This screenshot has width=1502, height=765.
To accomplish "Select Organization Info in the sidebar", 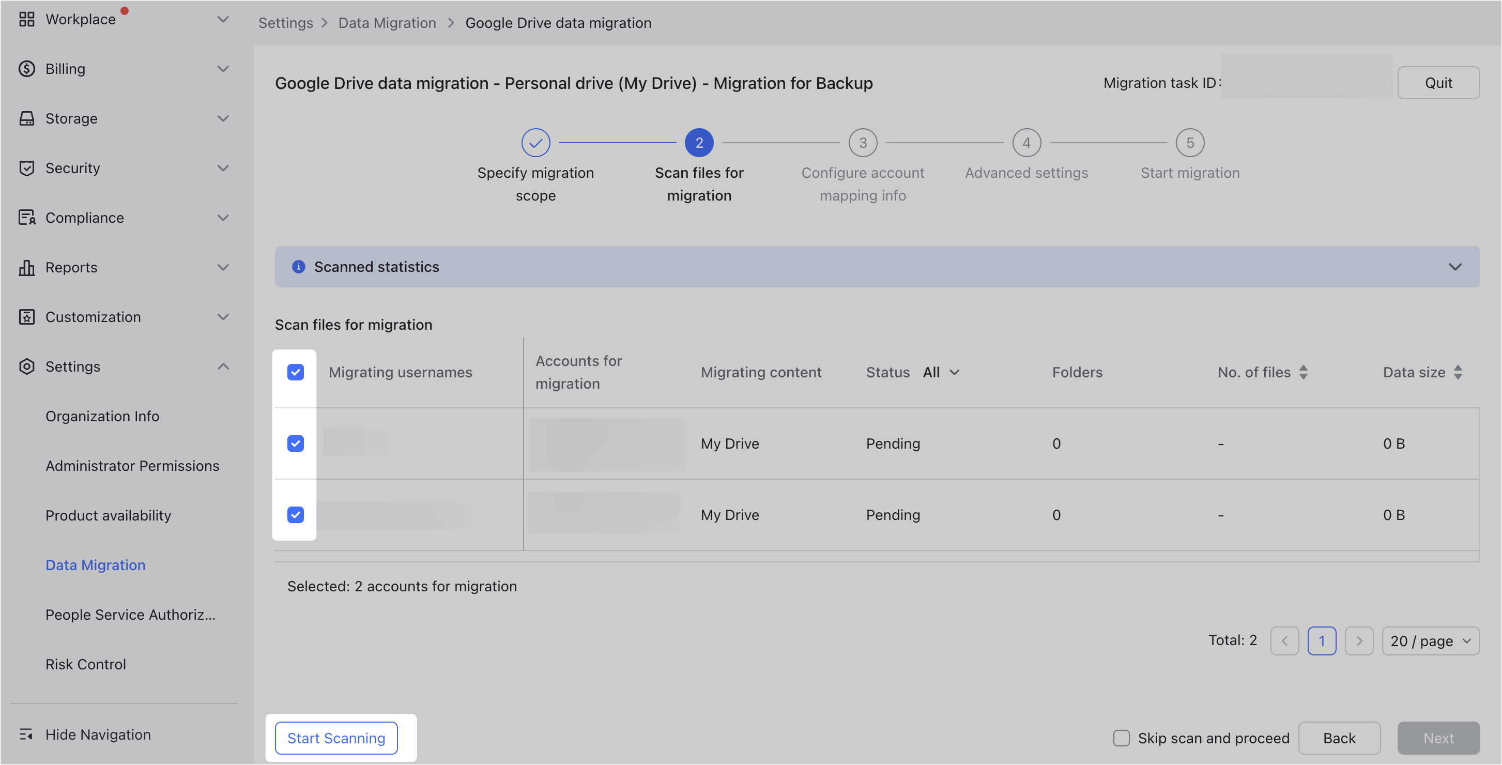I will [x=102, y=416].
